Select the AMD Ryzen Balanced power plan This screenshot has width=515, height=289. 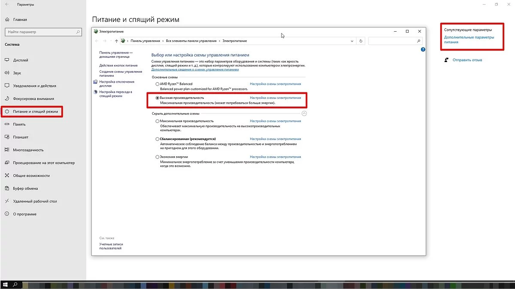click(158, 84)
